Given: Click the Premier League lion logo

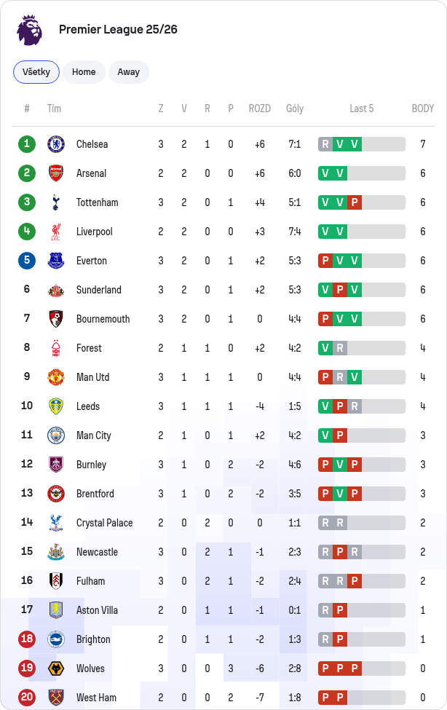Looking at the screenshot, I should point(29,30).
